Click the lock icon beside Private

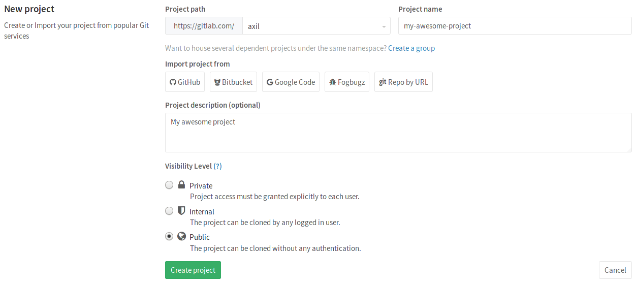[x=181, y=185]
